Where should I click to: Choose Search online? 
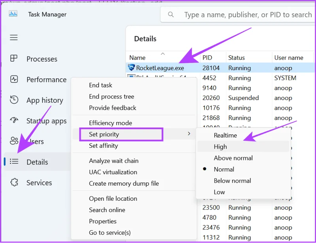(x=107, y=210)
